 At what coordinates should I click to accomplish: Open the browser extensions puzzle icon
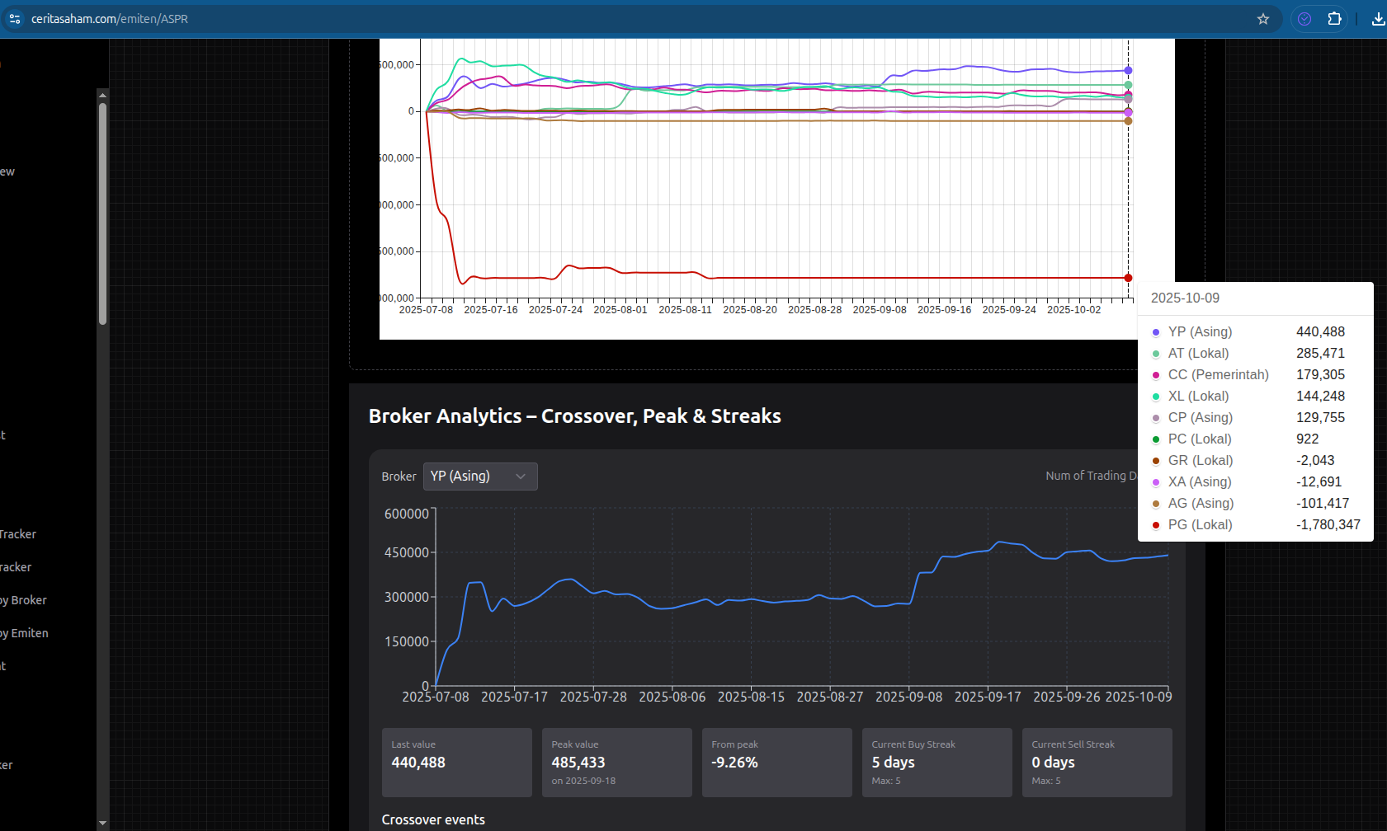coord(1334,19)
